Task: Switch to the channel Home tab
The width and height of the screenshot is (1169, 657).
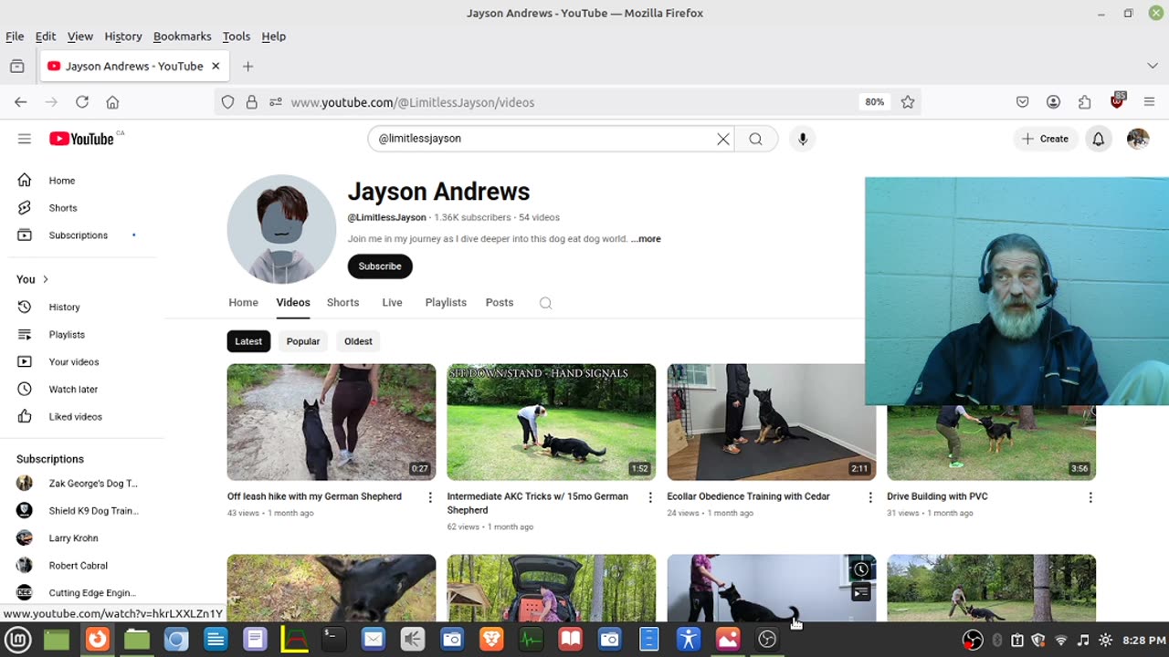Action: point(243,303)
